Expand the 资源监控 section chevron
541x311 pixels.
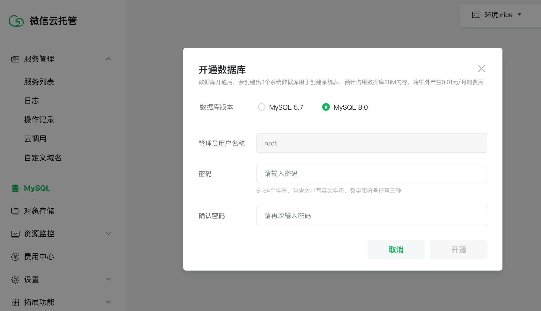(x=108, y=234)
